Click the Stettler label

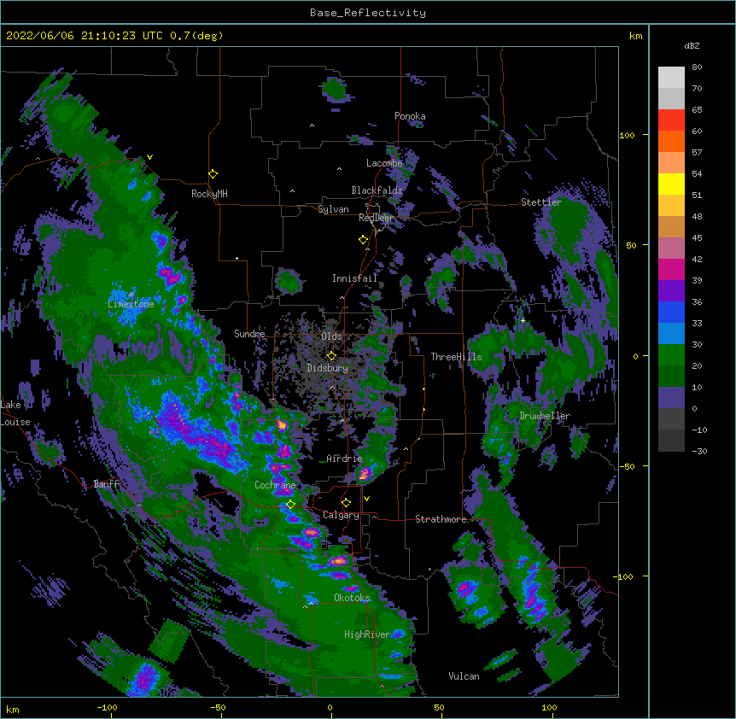tap(541, 202)
